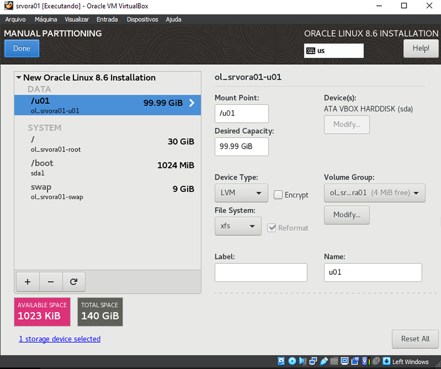Collapse the New Oracle Linux 8.6 Installation tree
This screenshot has height=369, width=441.
click(19, 77)
